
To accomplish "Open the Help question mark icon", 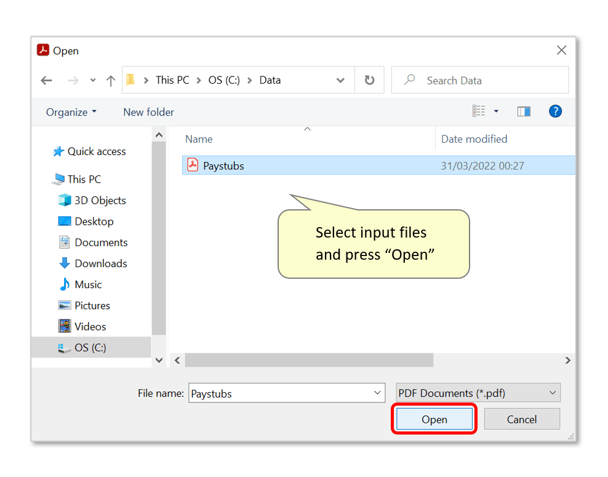I will tap(555, 111).
